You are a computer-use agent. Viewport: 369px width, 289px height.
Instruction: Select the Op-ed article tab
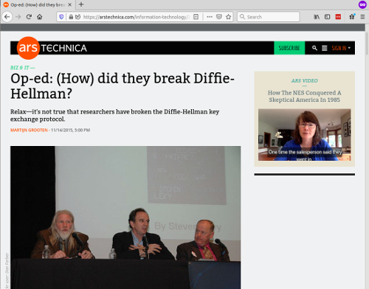(x=38, y=4)
